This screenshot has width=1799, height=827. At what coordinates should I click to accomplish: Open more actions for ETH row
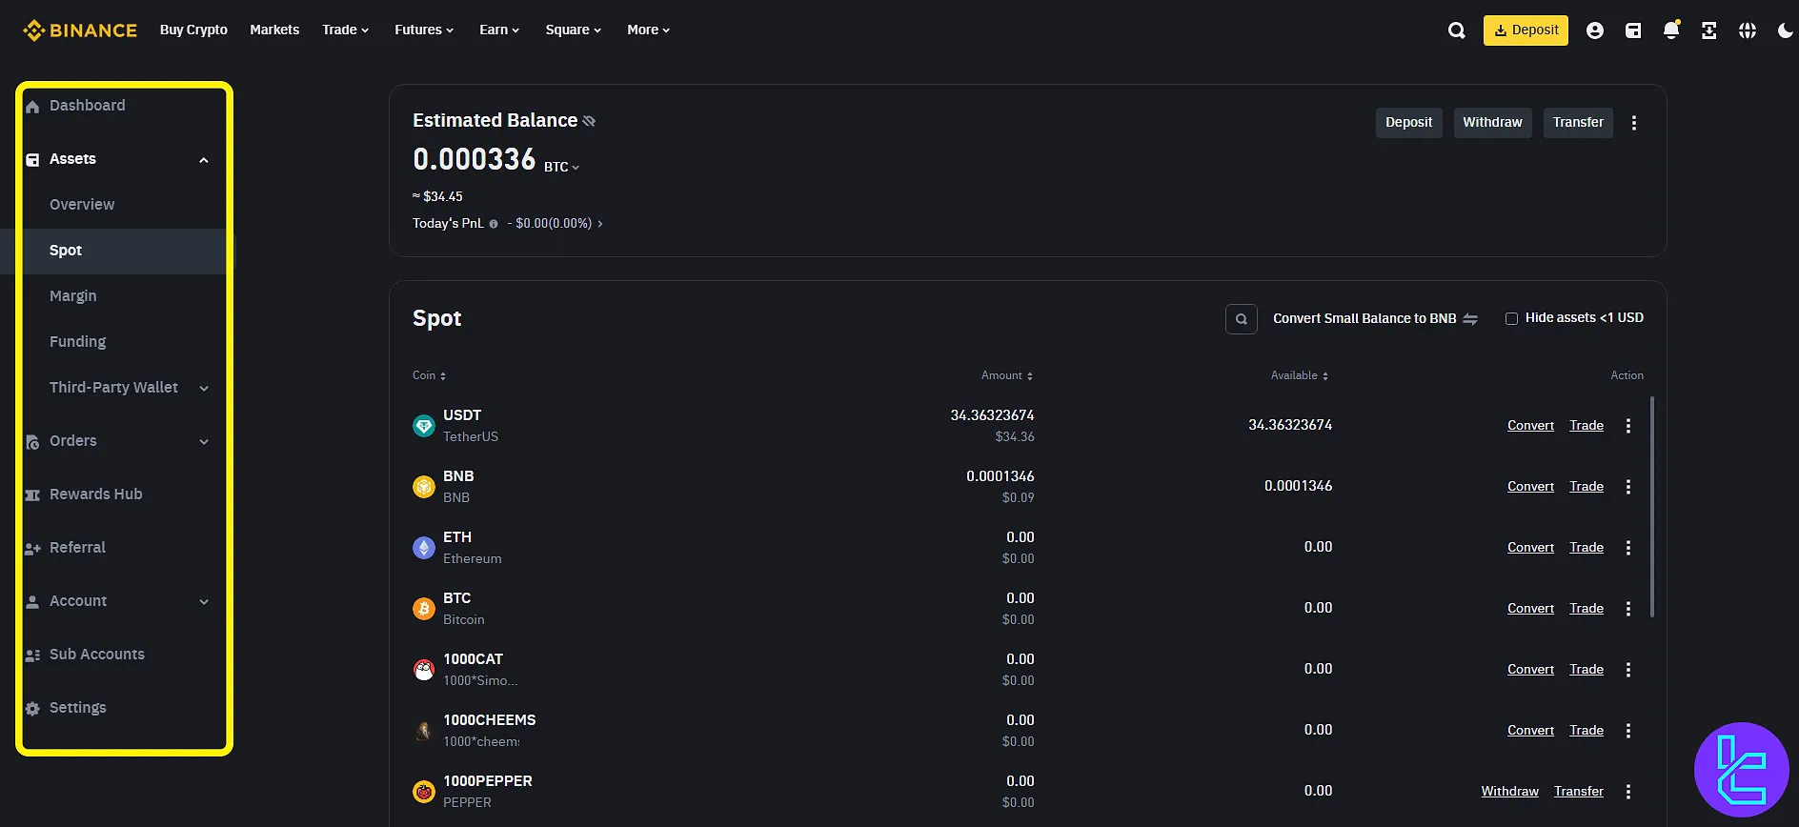(1627, 548)
